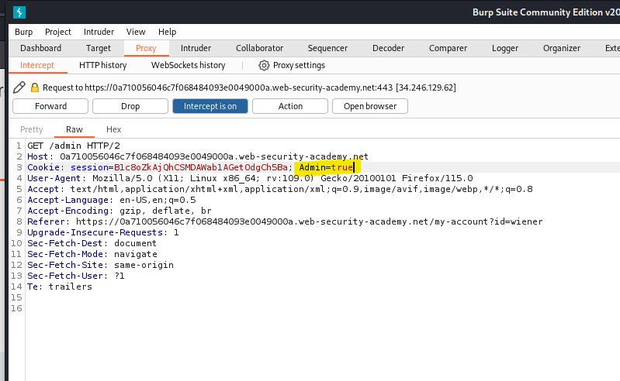Open the Help menu
620x381 pixels.
coord(168,32)
